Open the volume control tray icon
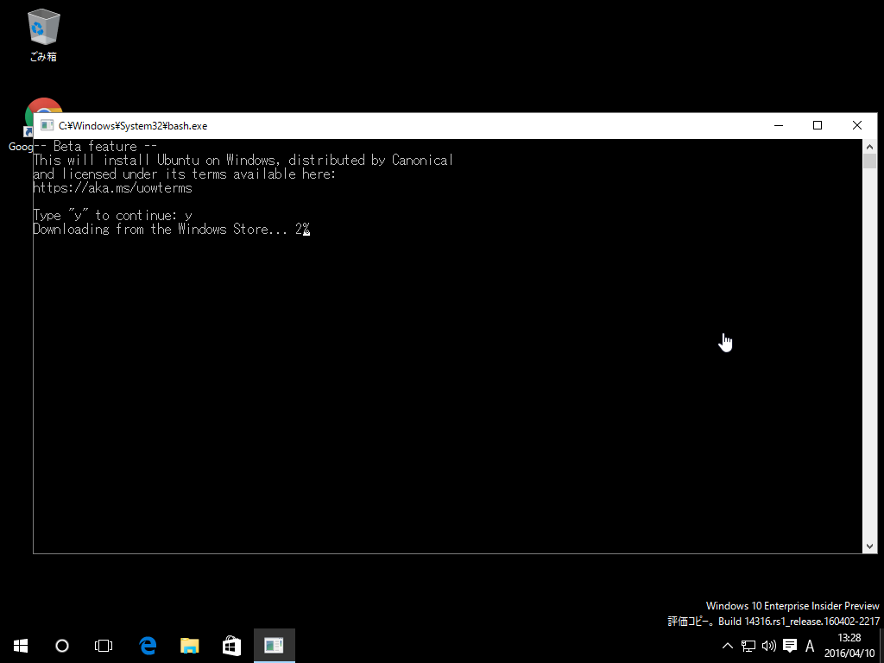This screenshot has width=884, height=663. coord(769,646)
